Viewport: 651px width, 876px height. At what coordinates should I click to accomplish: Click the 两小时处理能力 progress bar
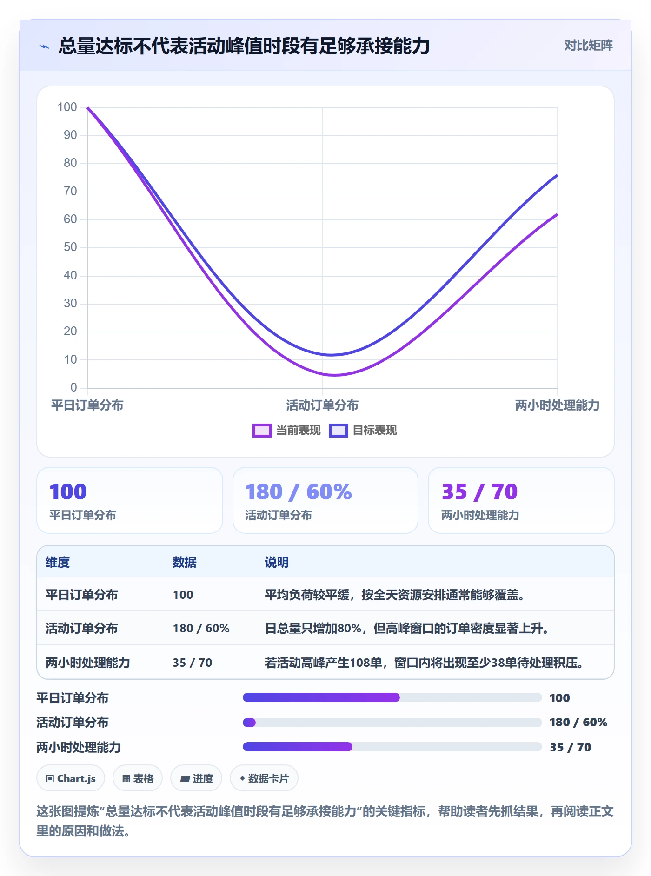[392, 747]
